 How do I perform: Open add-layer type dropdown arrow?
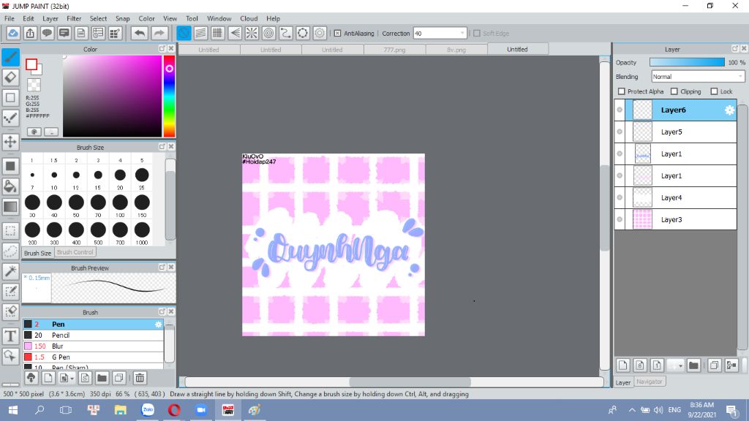coord(680,365)
